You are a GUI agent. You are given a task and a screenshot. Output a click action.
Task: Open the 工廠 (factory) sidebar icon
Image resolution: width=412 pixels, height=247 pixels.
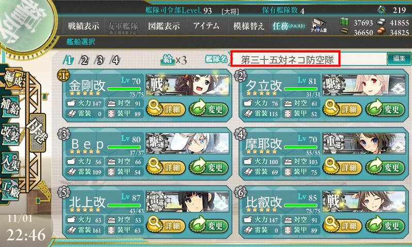(10, 190)
